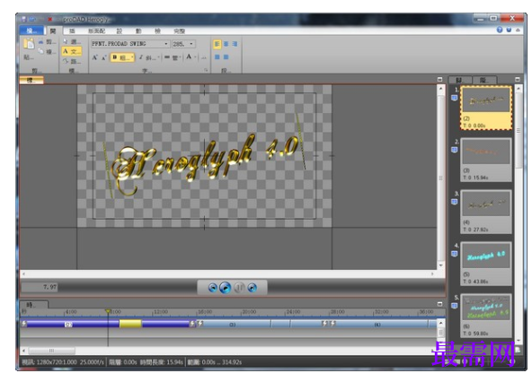This screenshot has width=532, height=382.
Task: Click the Play button
Action: pos(225,288)
